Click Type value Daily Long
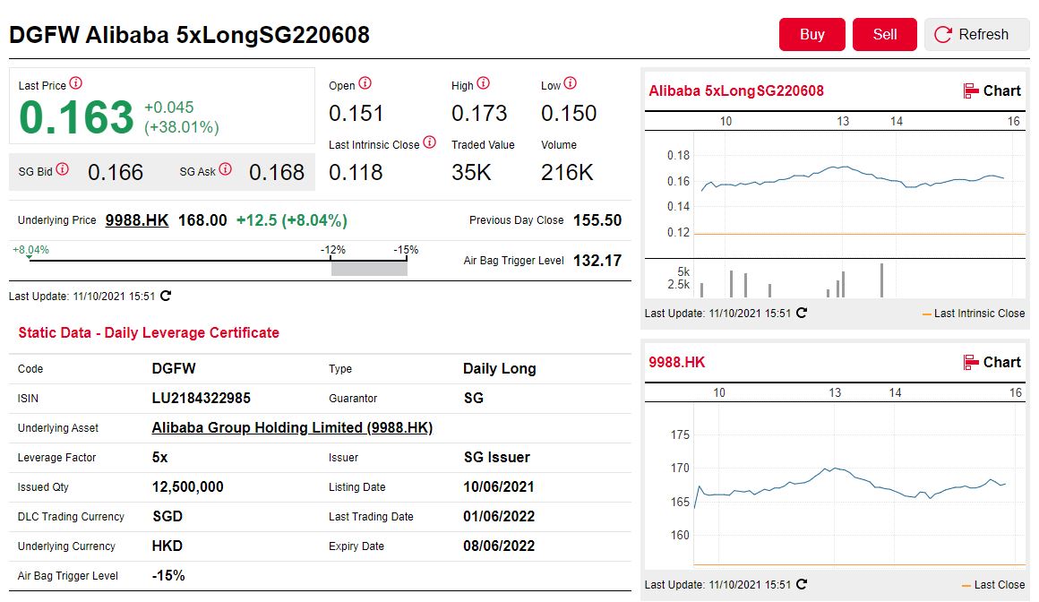 tap(500, 368)
